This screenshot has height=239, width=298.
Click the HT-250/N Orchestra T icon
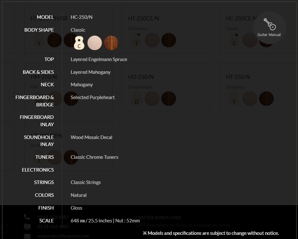pos(234,99)
